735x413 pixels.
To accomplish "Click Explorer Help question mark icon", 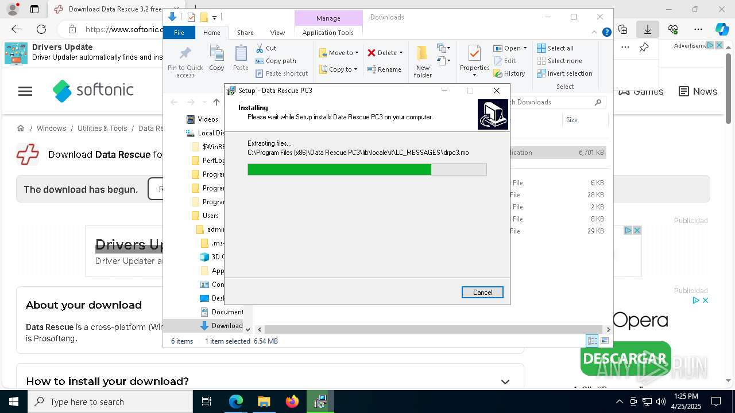I will pyautogui.click(x=606, y=33).
